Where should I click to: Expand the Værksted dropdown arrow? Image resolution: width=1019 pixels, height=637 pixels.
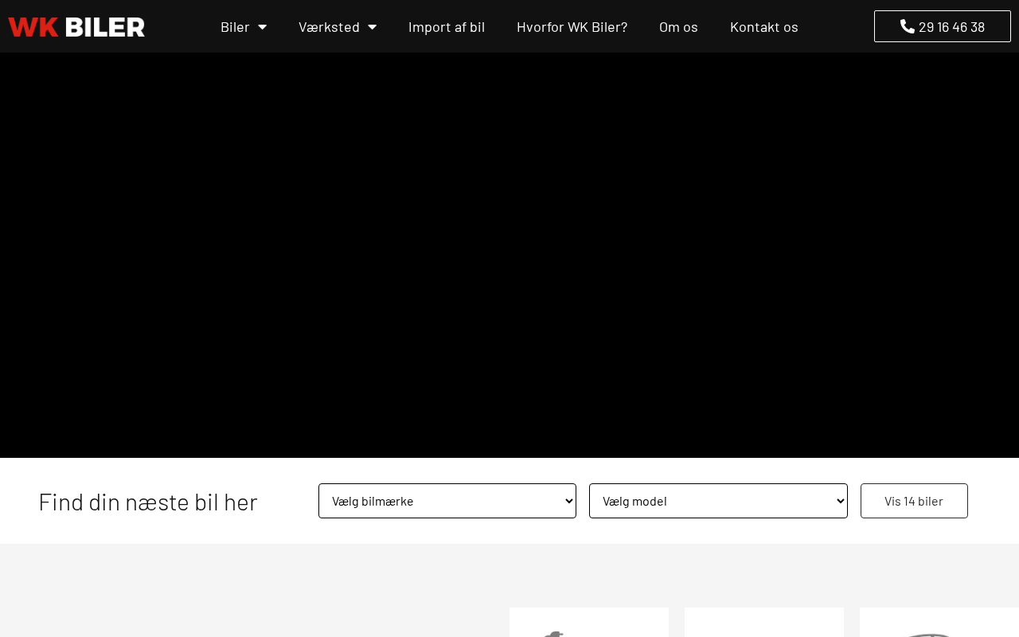click(372, 27)
